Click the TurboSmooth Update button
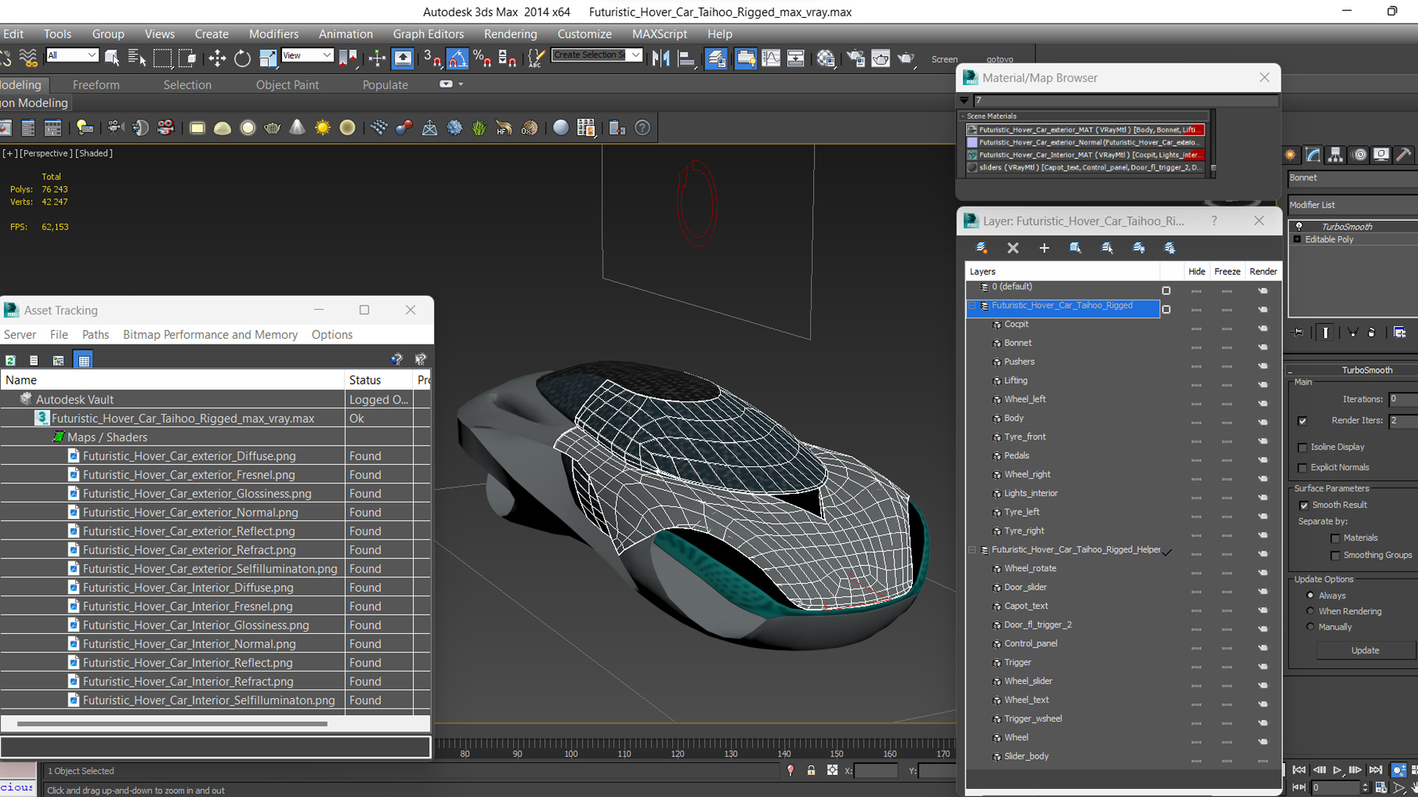1418x797 pixels. [x=1366, y=650]
